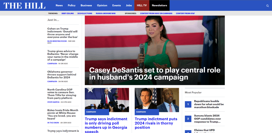The image size is (272, 133).
Task: Follow the Debt Ceiling trending link
Action: 68,14
